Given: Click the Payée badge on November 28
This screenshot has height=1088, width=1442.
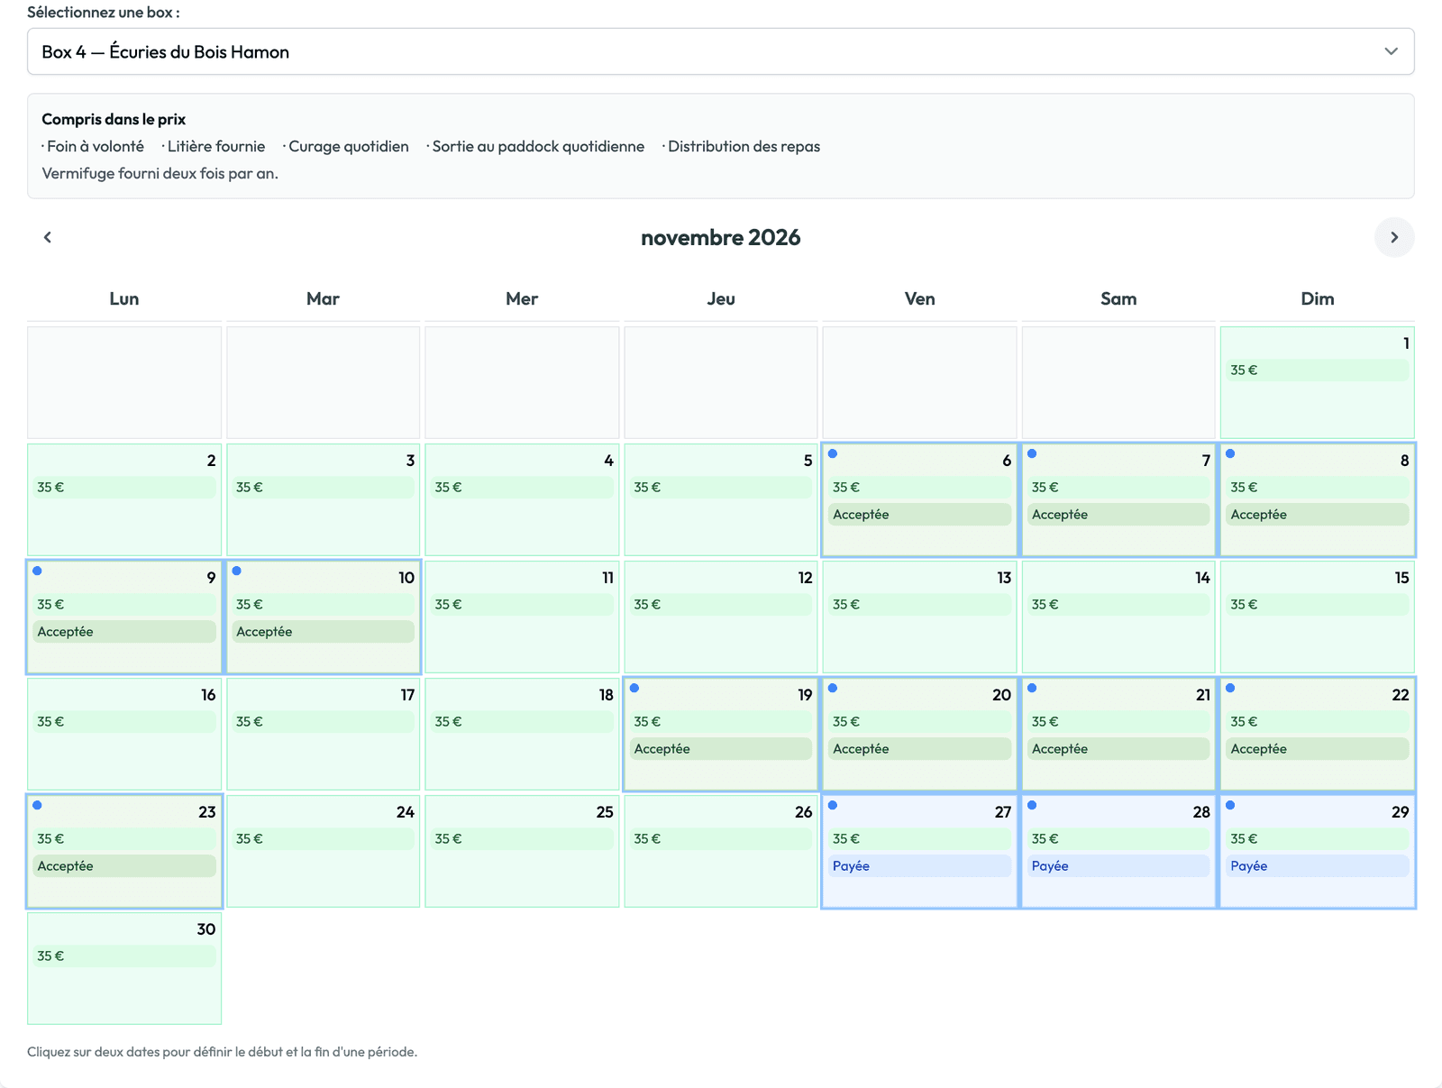Looking at the screenshot, I should [1118, 866].
